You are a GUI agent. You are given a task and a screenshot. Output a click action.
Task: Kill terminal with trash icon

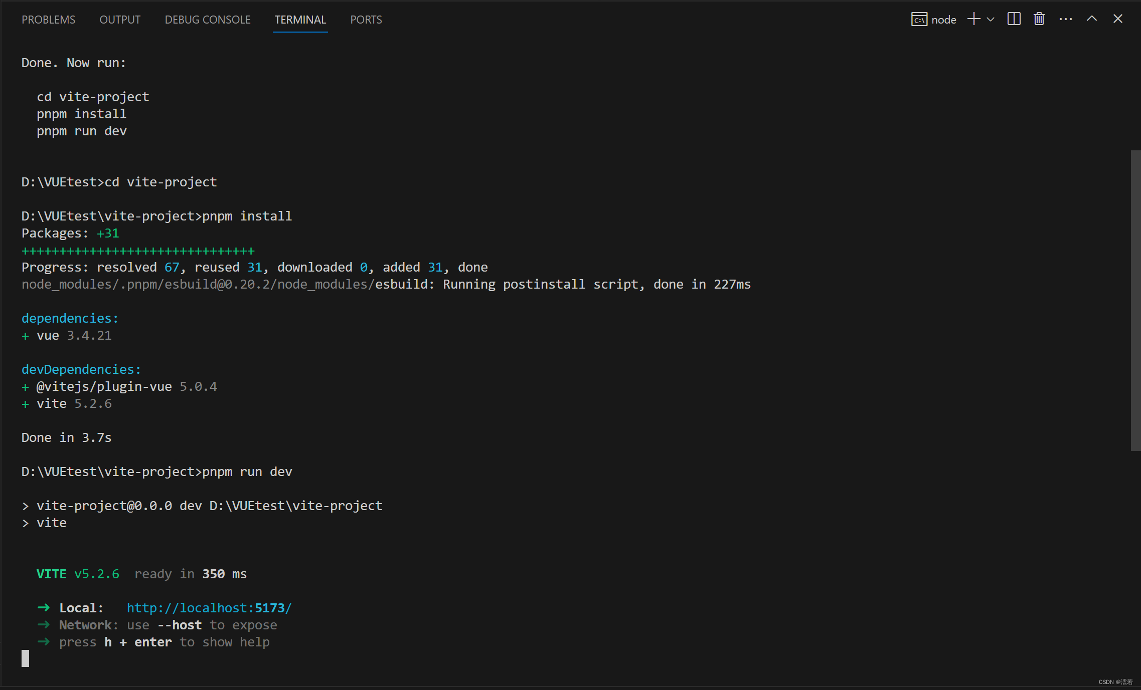1039,19
